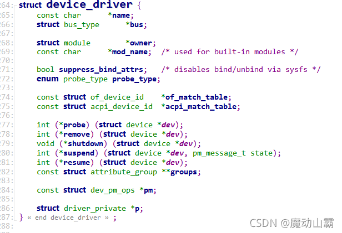Click the bus_type type identifier
Viewport: 342px width, 233px height.
(x=82, y=25)
